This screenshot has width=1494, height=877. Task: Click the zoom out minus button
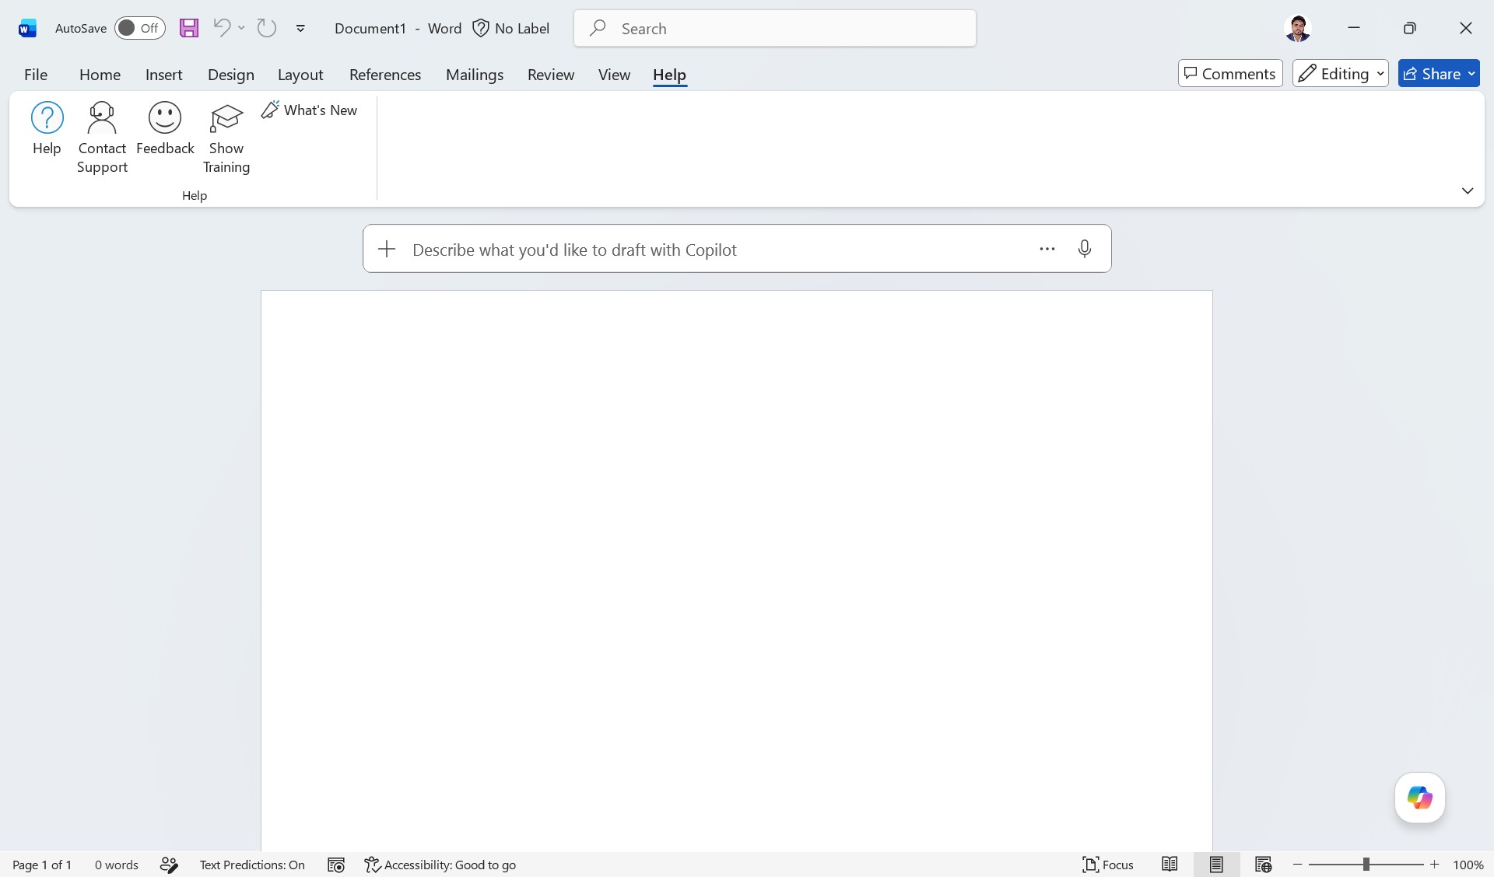pos(1297,865)
